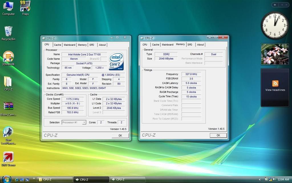This screenshot has height=183, width=292.
Task: Click the Show Desktop Quick Launch icon
Action: click(22, 180)
